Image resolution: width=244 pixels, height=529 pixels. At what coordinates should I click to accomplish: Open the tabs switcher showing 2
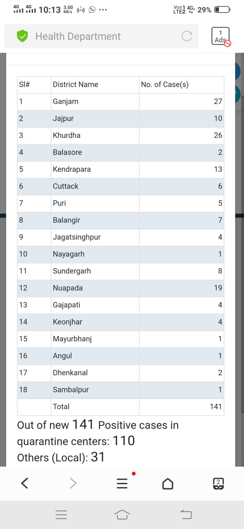click(x=218, y=484)
